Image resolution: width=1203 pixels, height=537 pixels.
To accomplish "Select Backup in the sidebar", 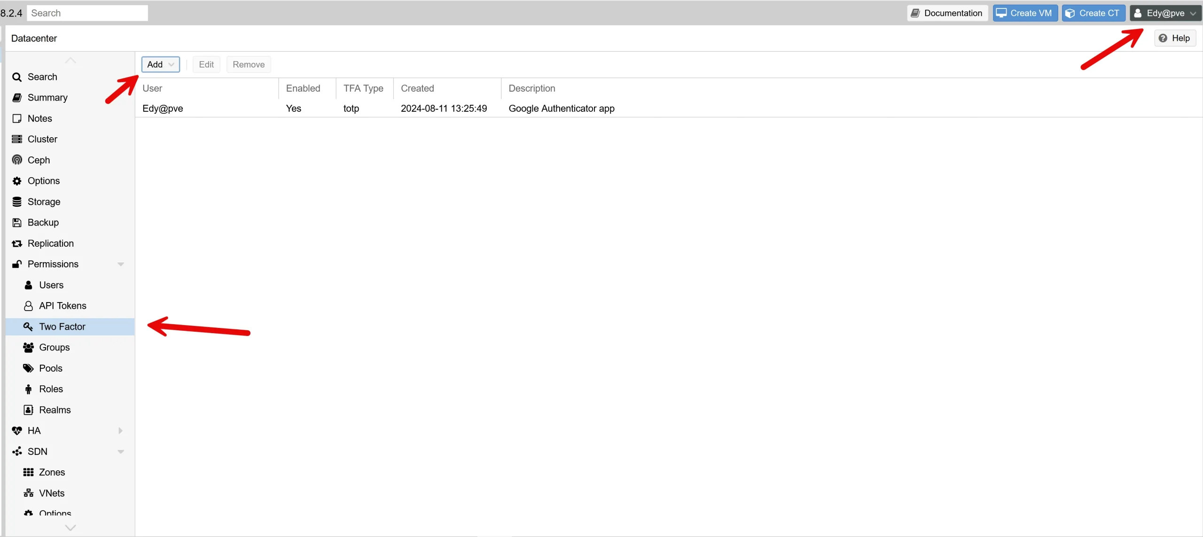I will coord(43,222).
